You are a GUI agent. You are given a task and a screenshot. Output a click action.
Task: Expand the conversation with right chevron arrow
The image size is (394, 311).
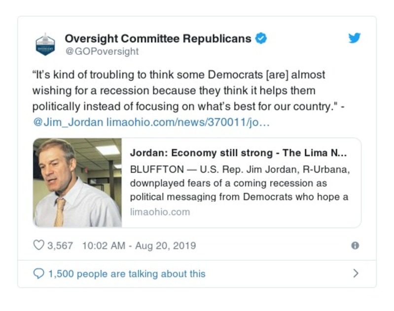point(356,273)
